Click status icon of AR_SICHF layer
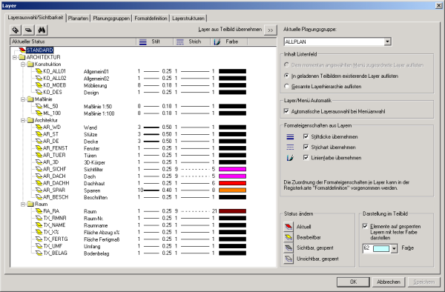 (x=39, y=169)
